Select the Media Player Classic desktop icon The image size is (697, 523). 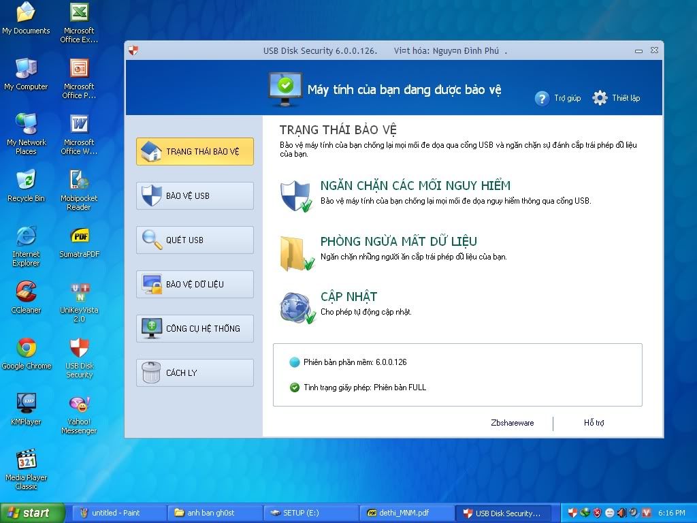coord(26,469)
